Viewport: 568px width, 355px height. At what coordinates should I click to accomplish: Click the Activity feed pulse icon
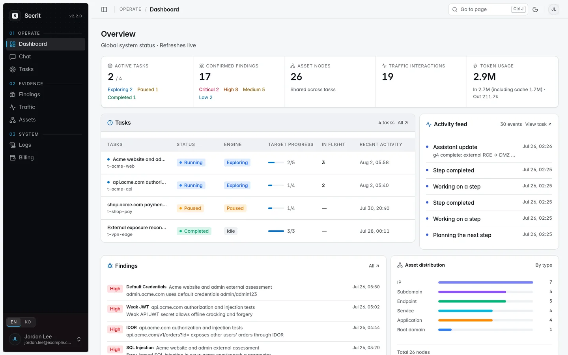point(429,124)
